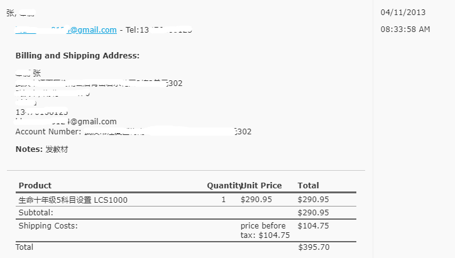This screenshot has width=455, height=258.
Task: Click the order date 04/11/2013
Action: coord(403,13)
